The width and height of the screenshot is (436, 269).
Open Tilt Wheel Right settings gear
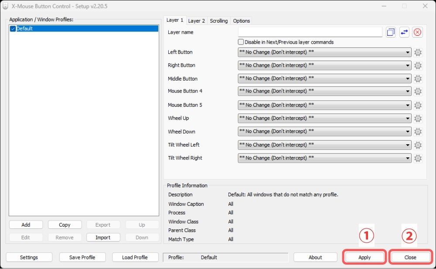pyautogui.click(x=418, y=158)
